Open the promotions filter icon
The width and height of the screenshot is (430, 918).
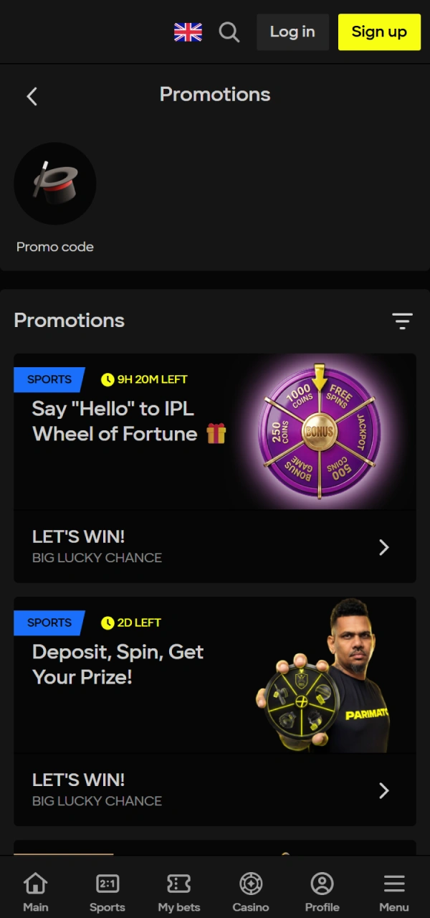[402, 321]
